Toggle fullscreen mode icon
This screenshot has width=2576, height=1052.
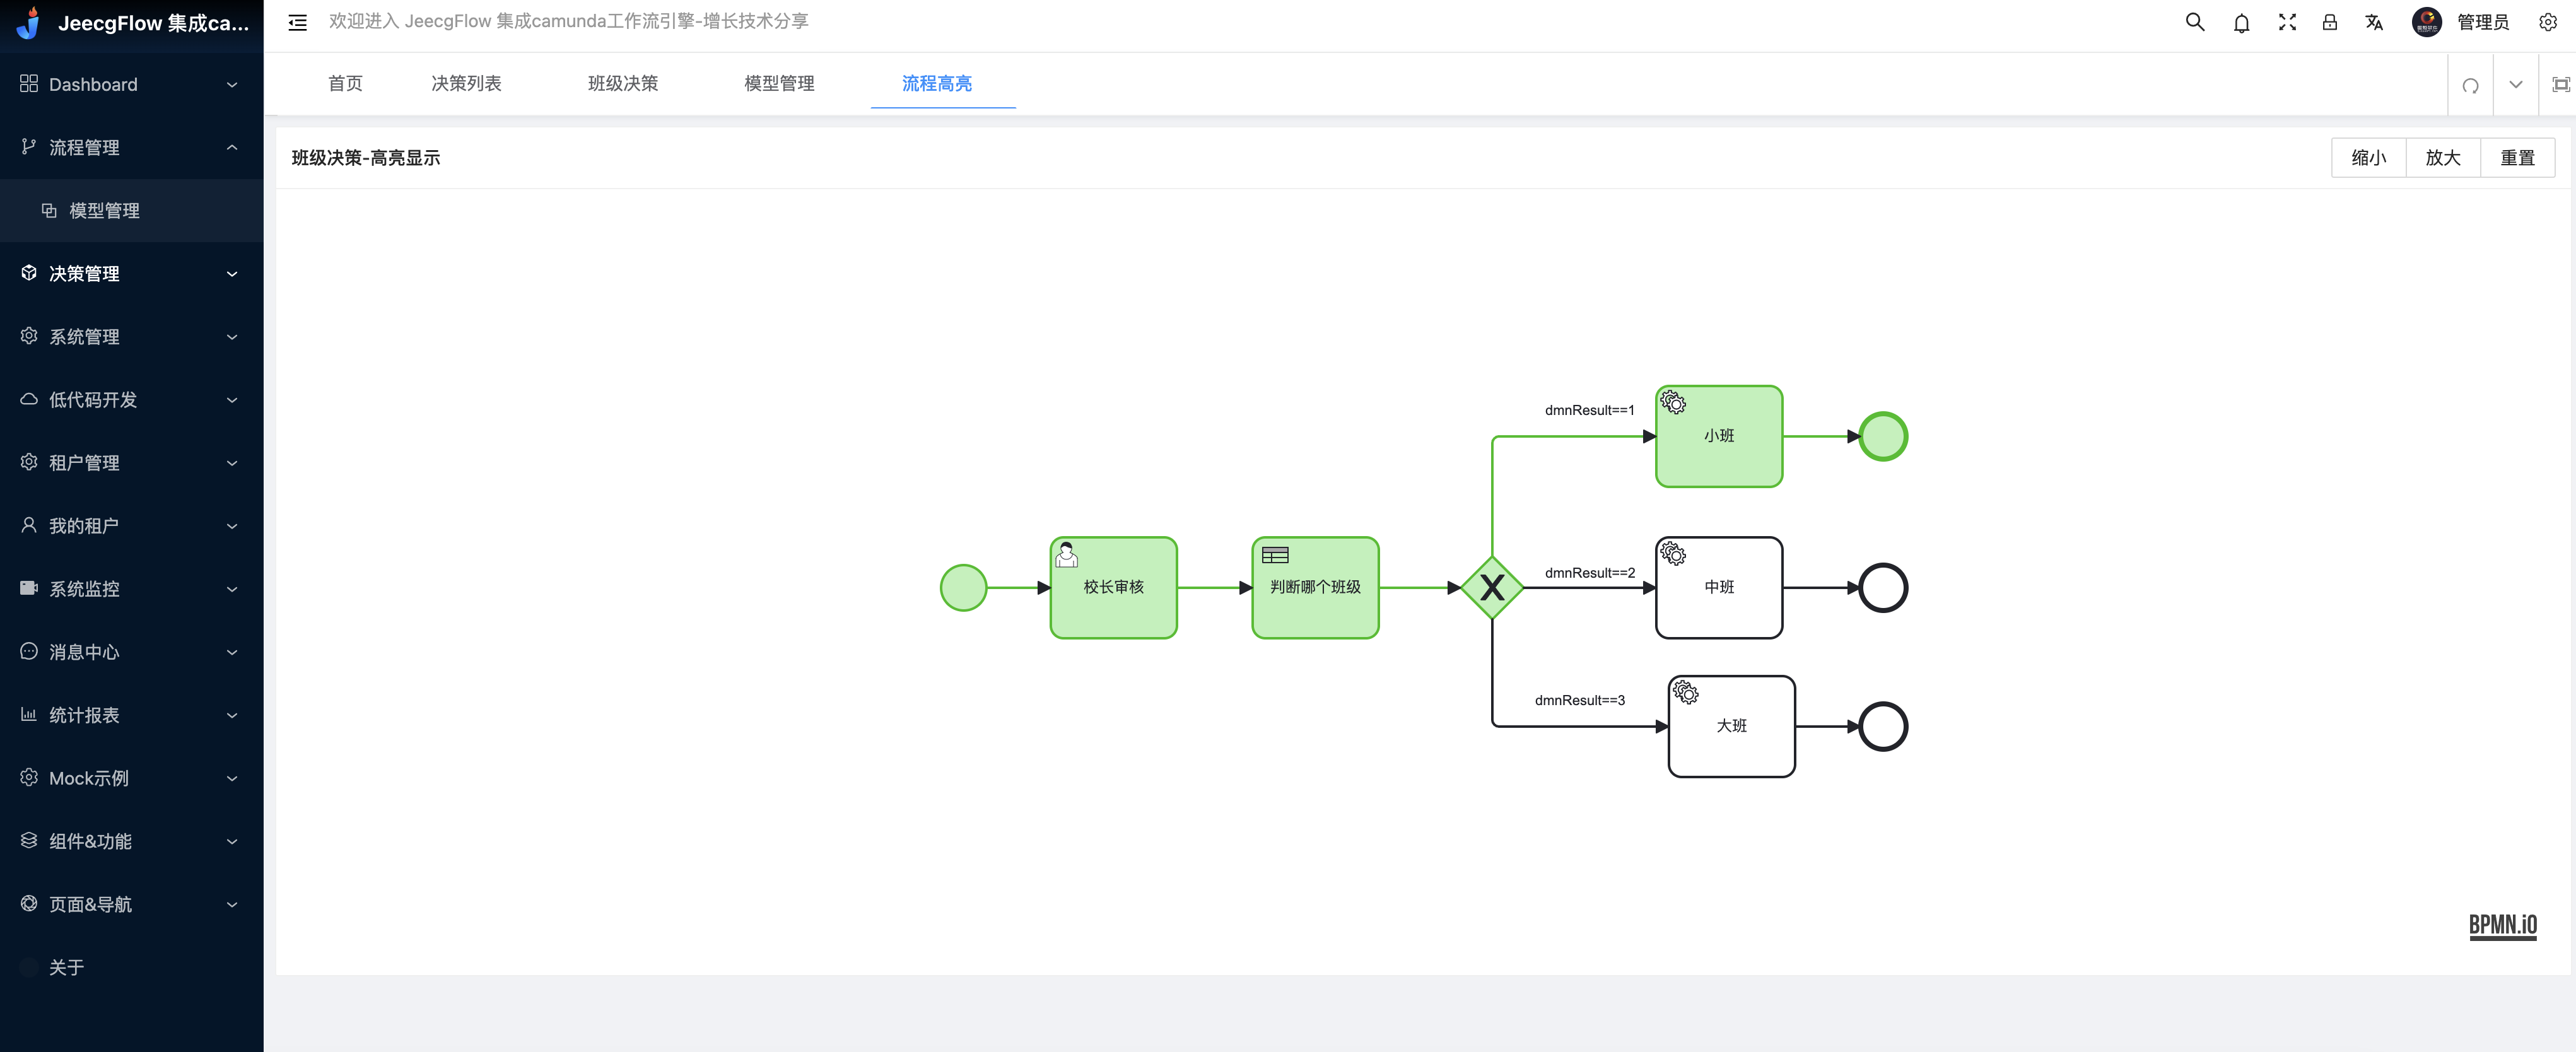point(2286,22)
